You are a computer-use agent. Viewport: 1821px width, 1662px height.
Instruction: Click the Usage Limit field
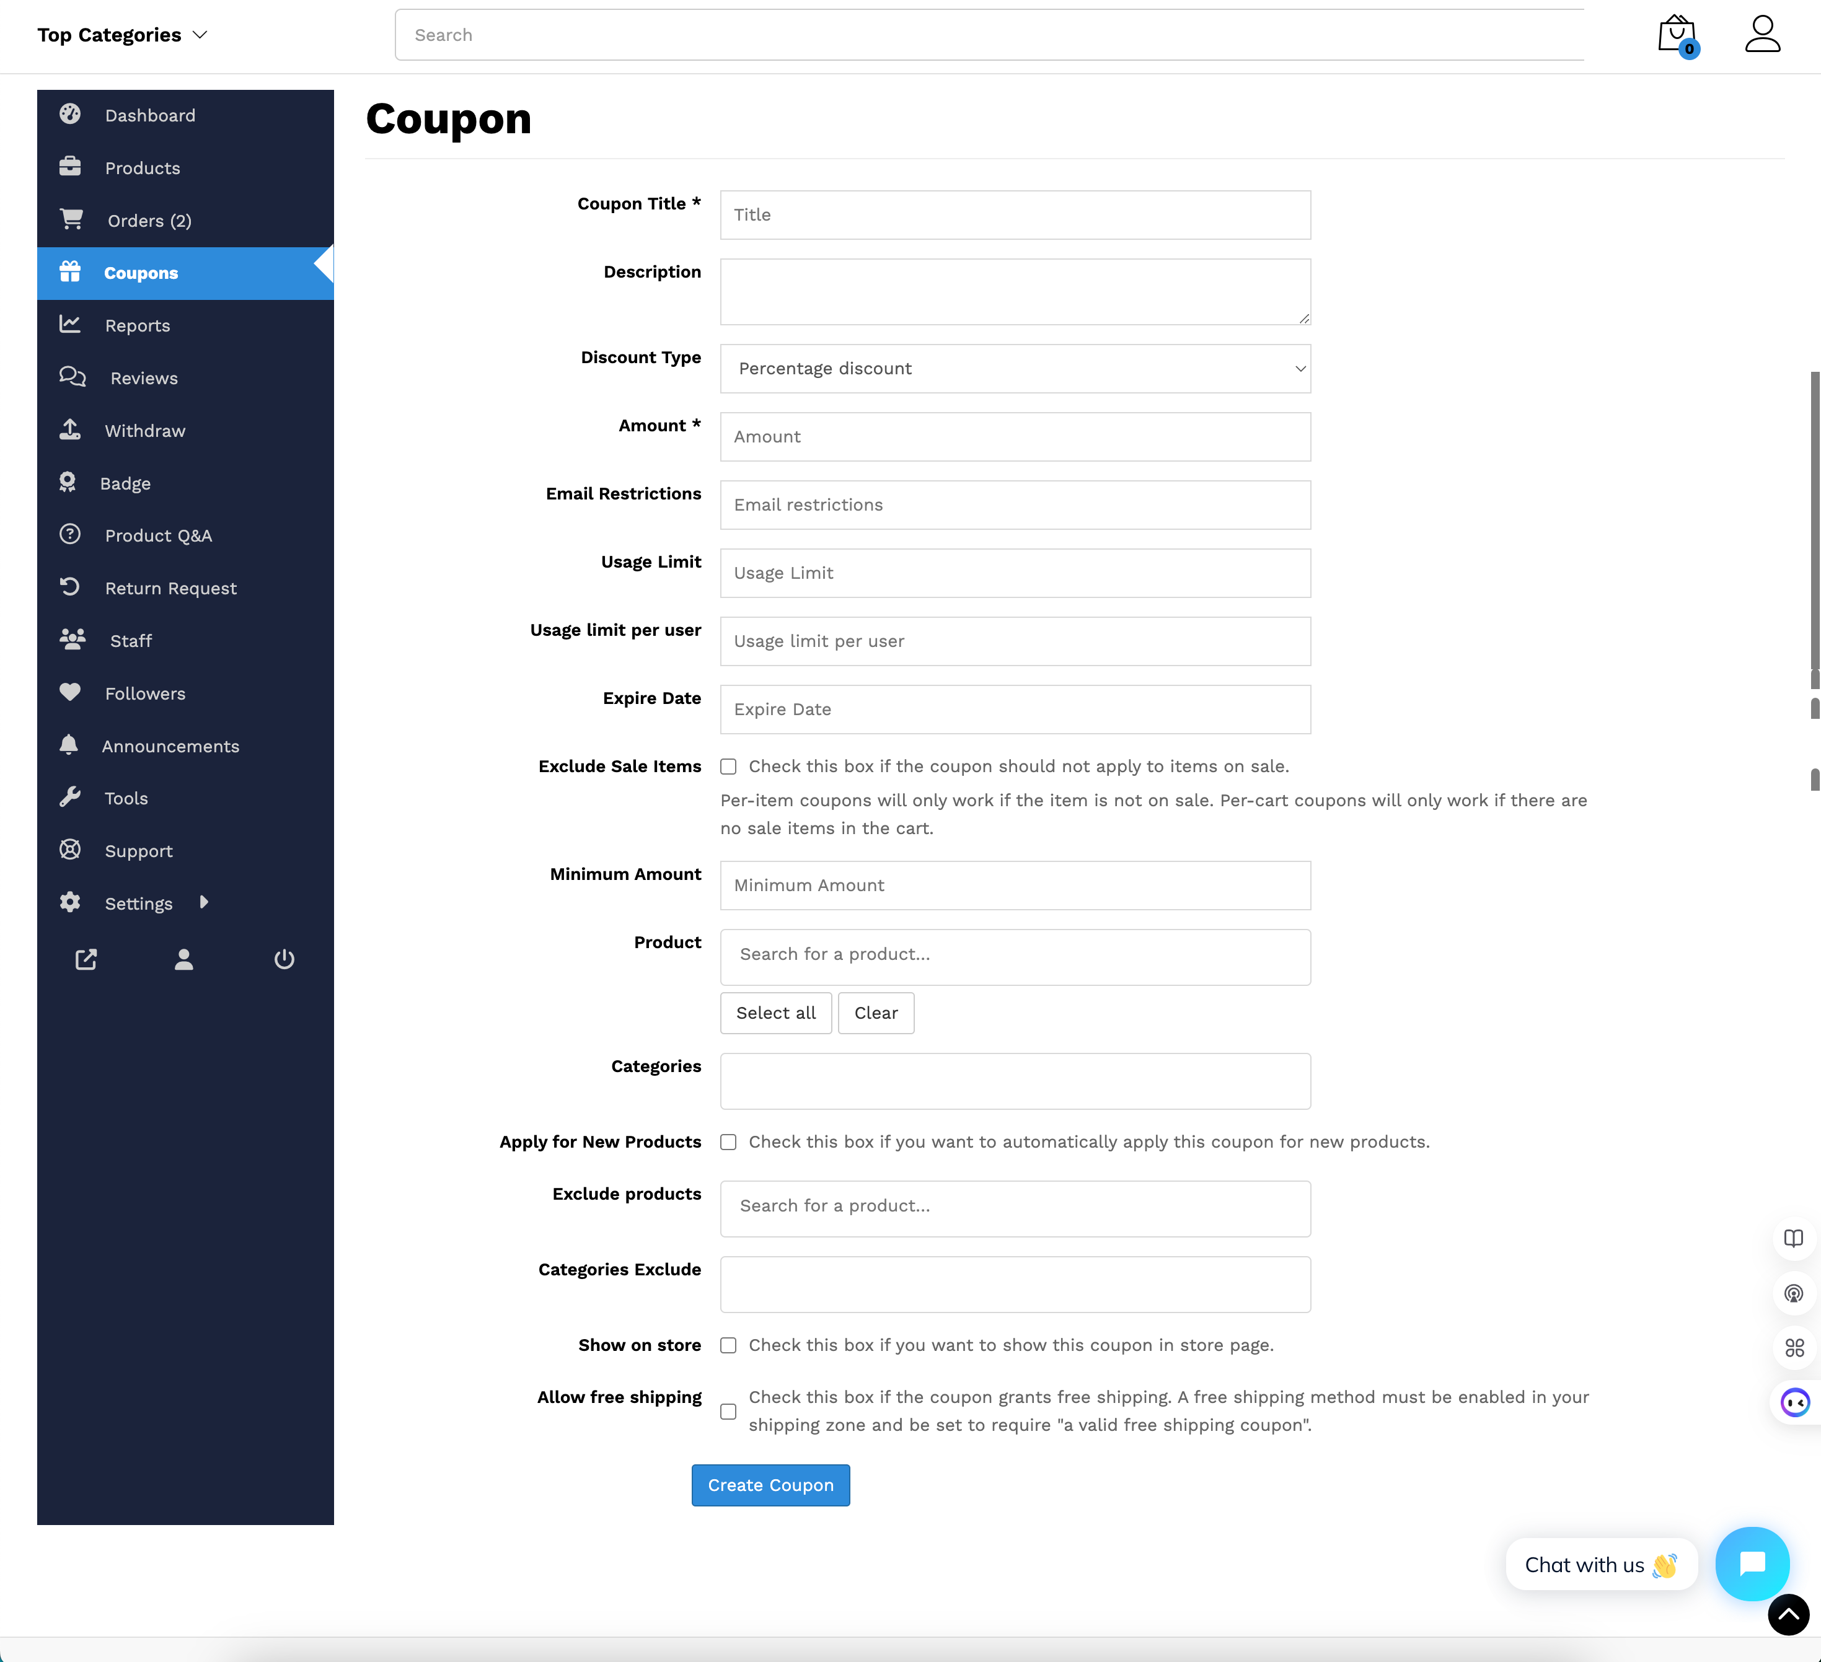click(x=1015, y=573)
